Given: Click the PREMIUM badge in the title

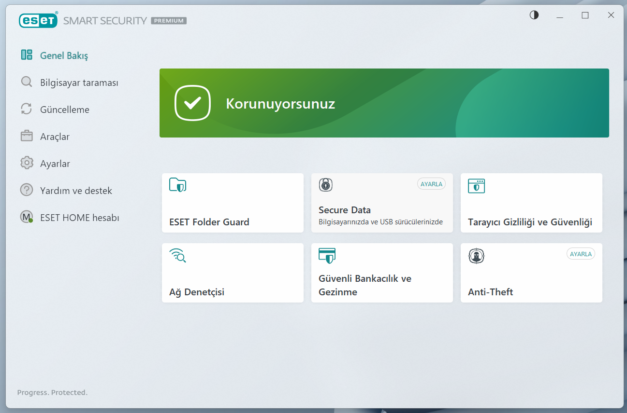Looking at the screenshot, I should [169, 21].
